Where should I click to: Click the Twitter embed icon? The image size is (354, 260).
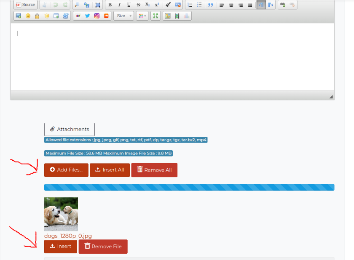(x=88, y=16)
